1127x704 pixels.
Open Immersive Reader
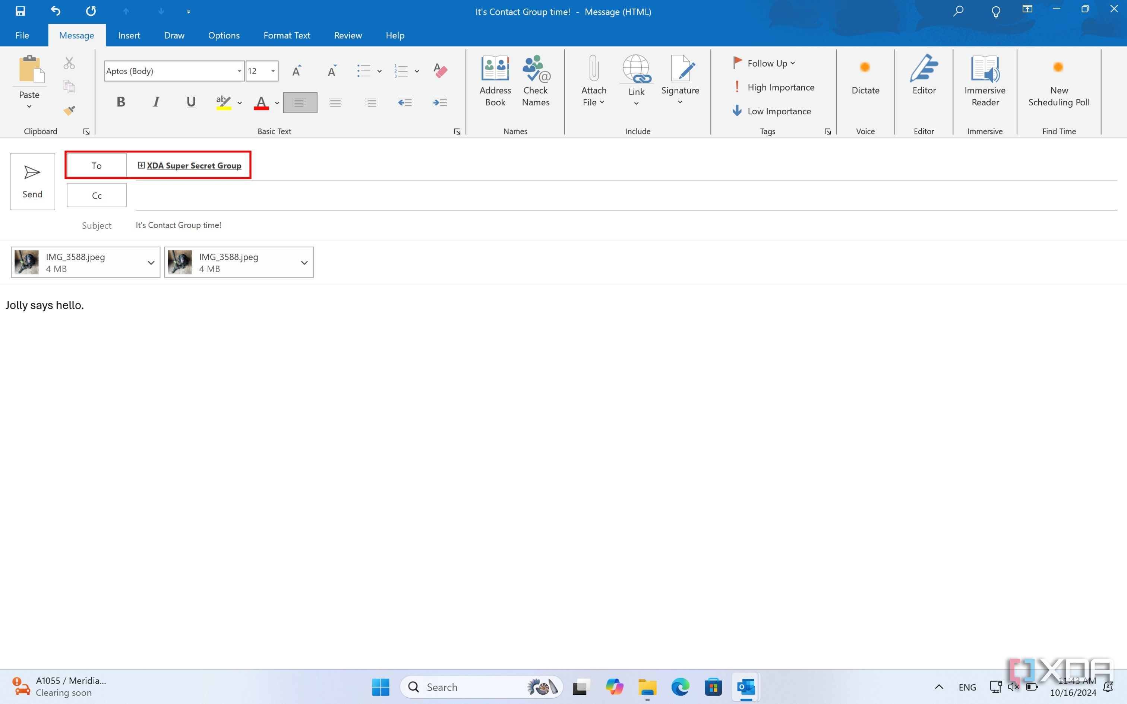pyautogui.click(x=985, y=79)
